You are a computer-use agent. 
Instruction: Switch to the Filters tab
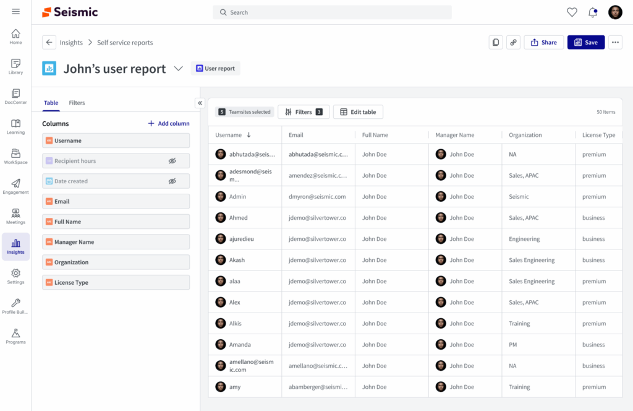point(77,103)
